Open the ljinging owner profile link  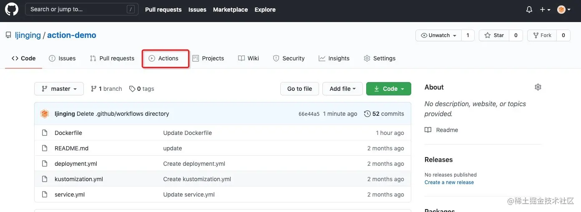pos(28,35)
